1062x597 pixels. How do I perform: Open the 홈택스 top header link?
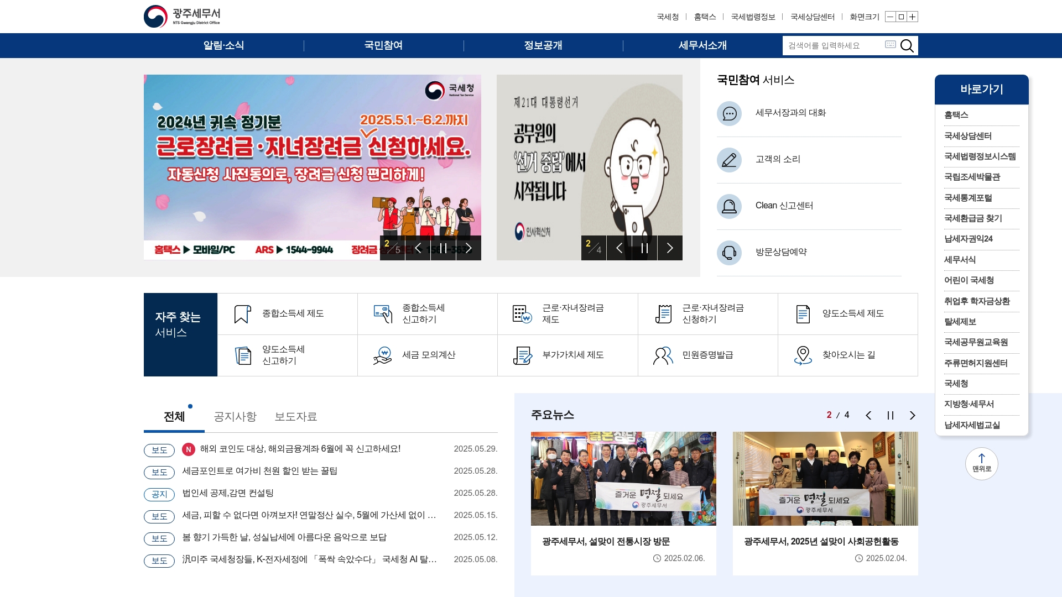point(705,17)
